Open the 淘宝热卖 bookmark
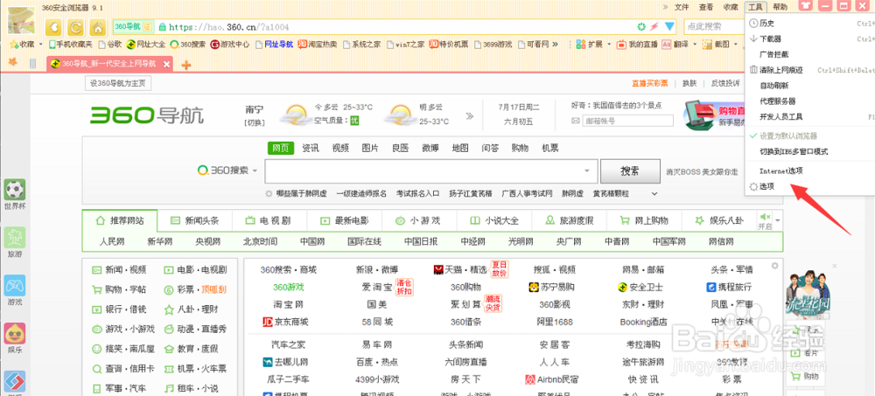This screenshot has height=396, width=875. [x=317, y=44]
